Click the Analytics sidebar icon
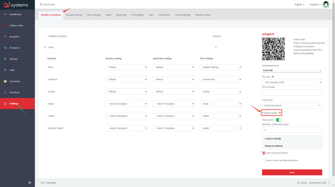 click(5, 36)
